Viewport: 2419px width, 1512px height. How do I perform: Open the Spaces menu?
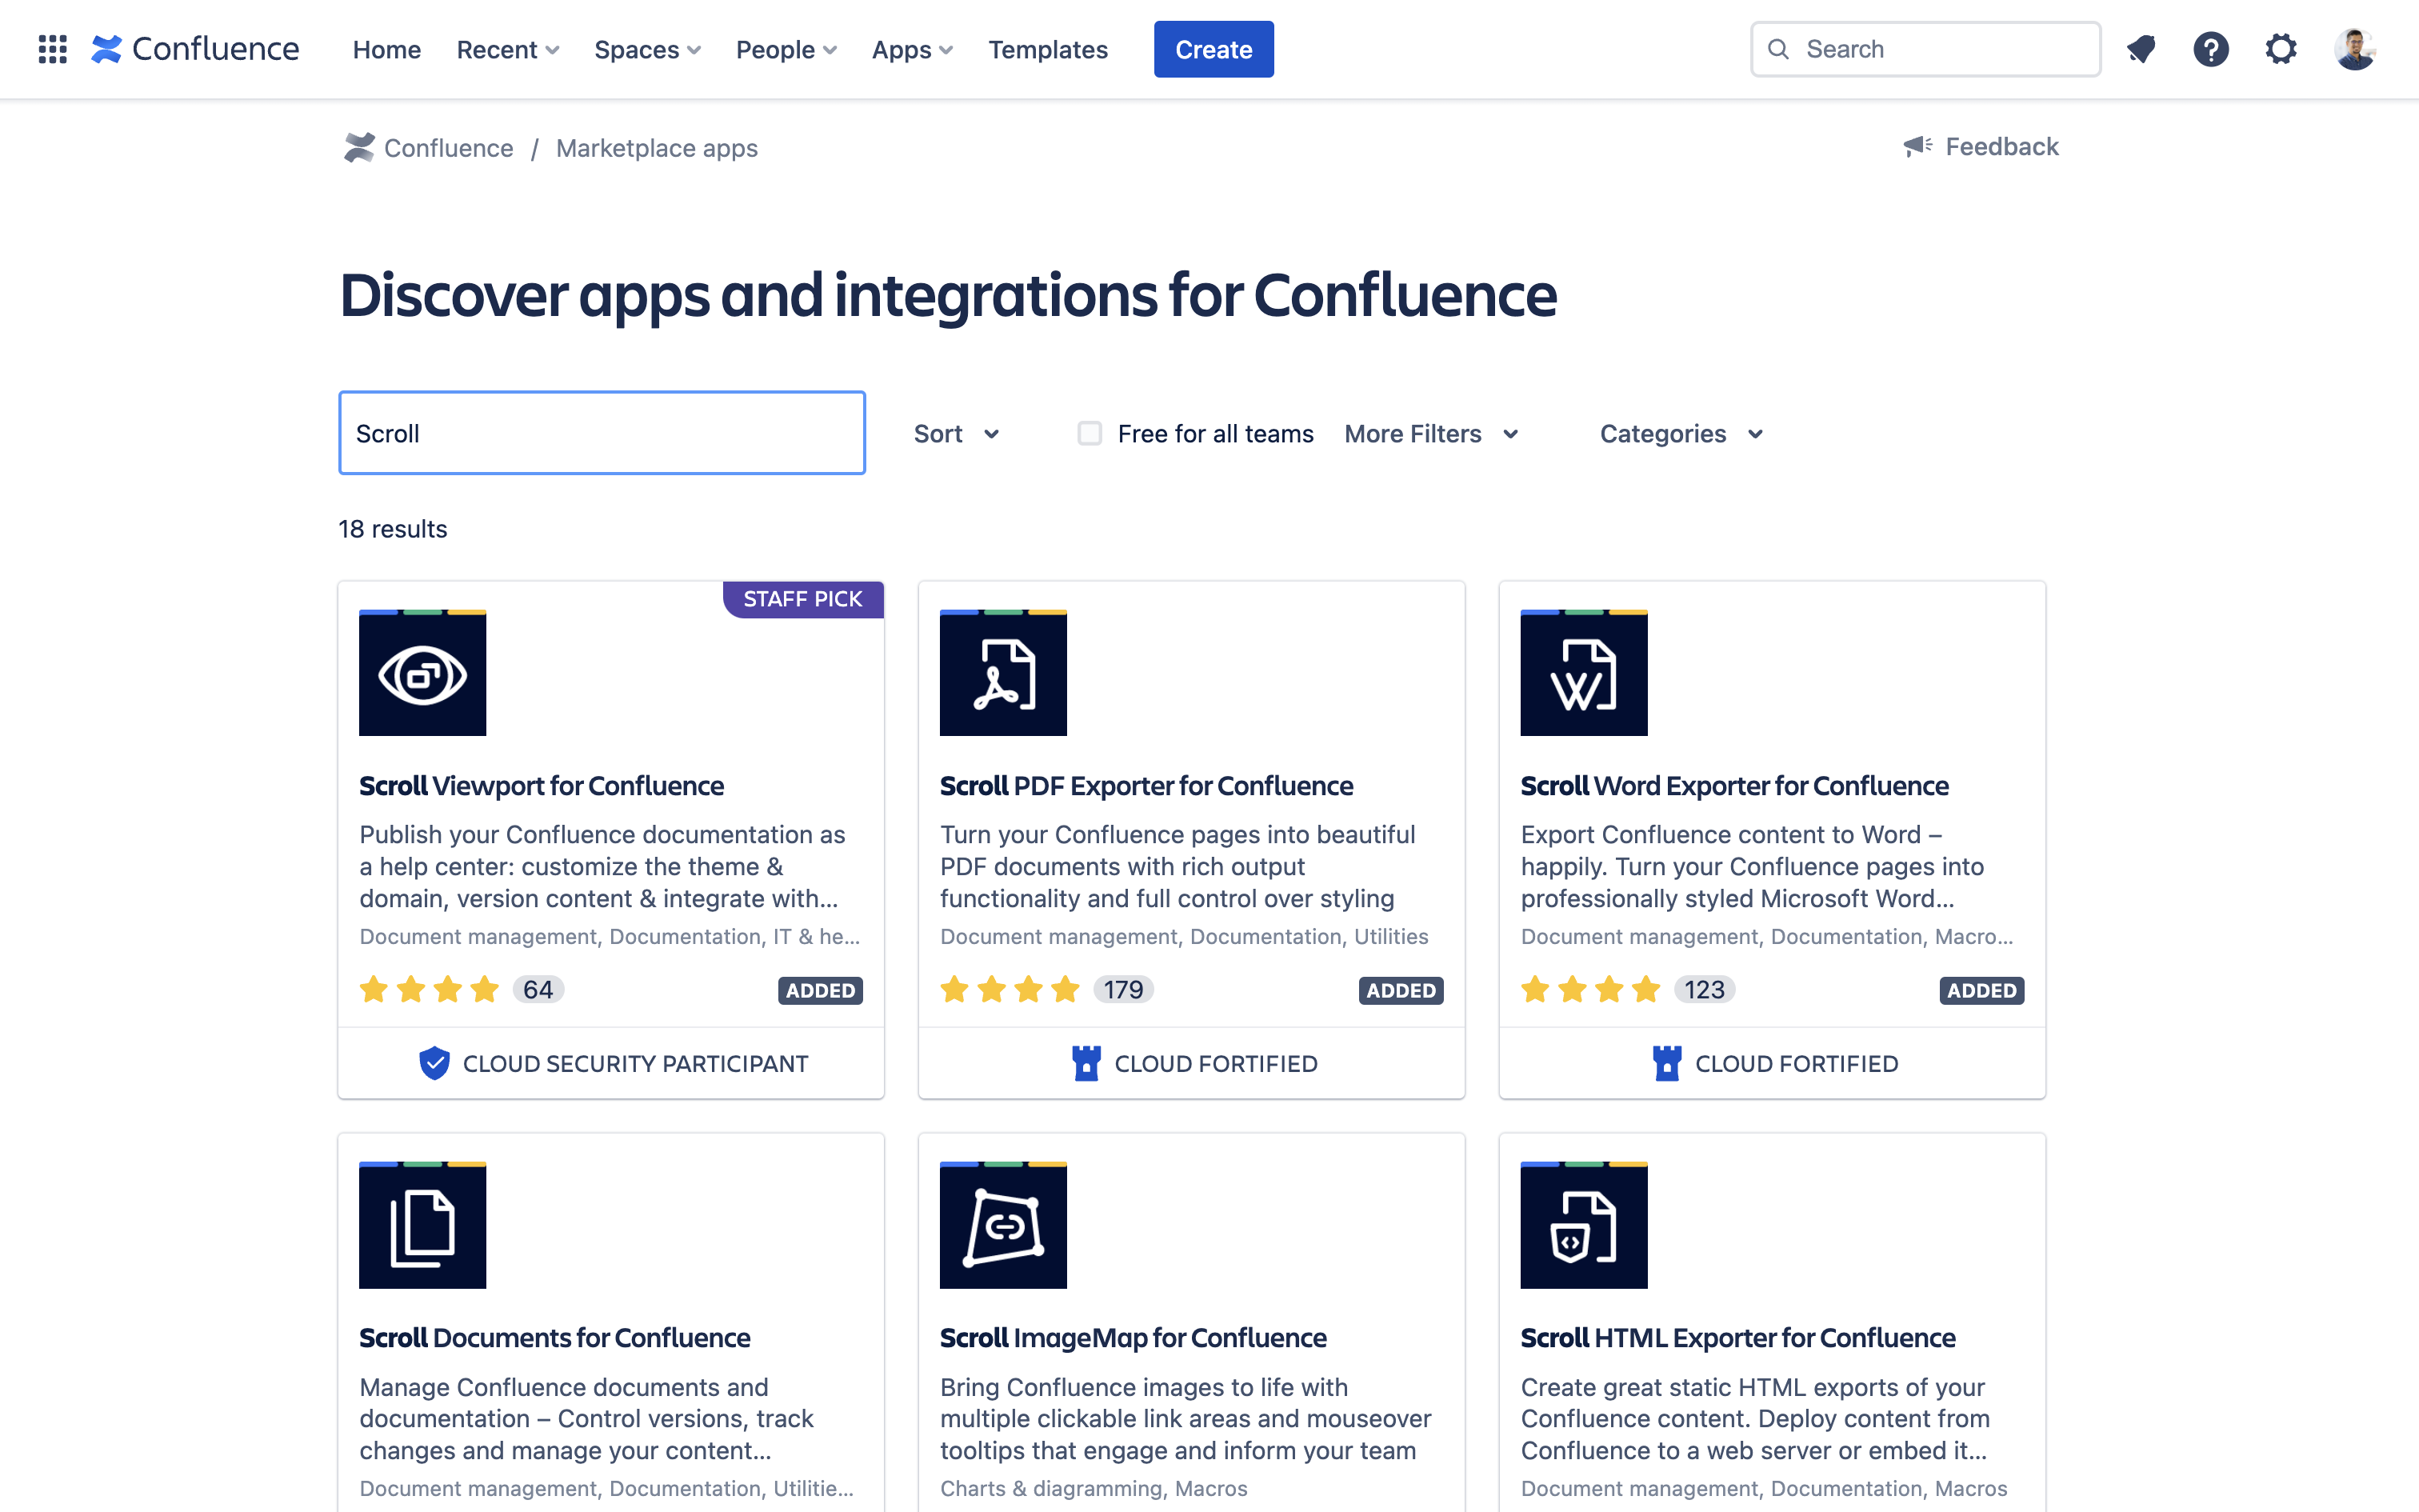pos(646,49)
